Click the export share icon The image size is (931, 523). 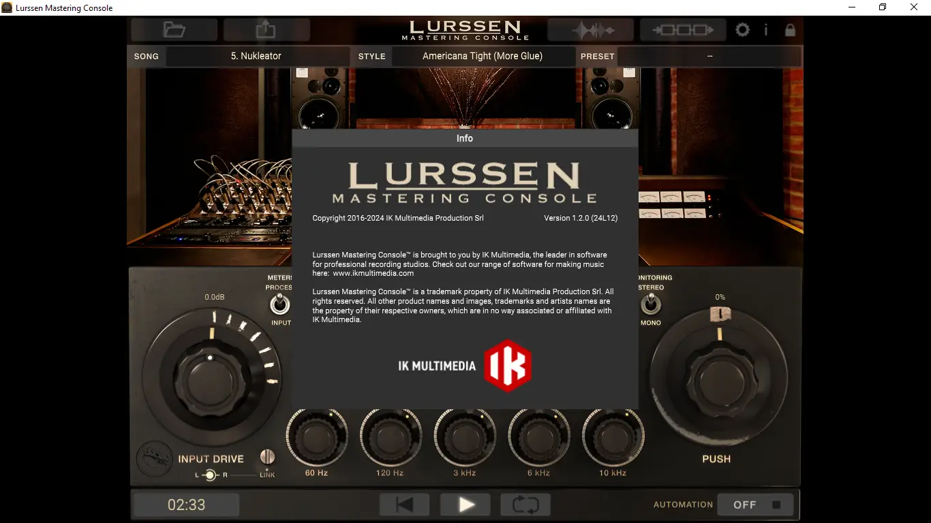(x=266, y=30)
